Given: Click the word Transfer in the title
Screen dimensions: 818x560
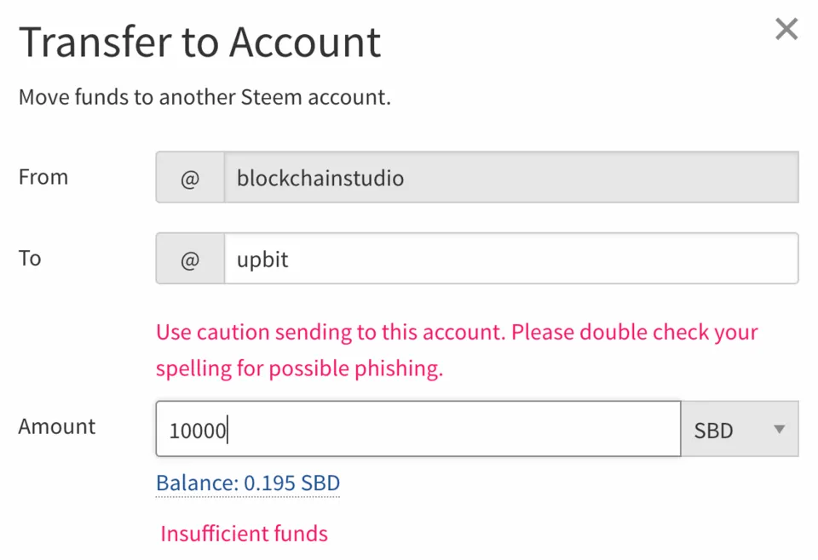Looking at the screenshot, I should click(x=91, y=42).
